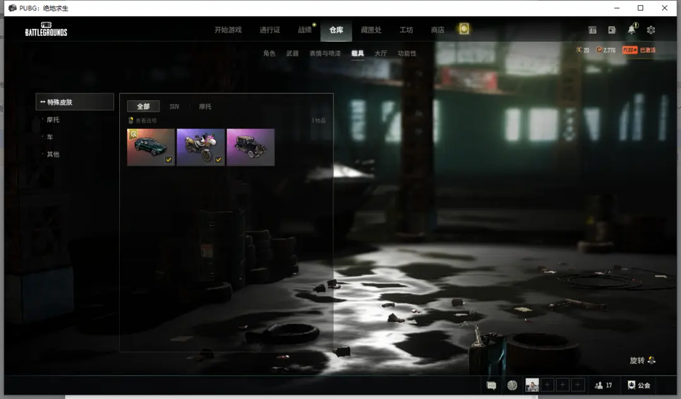Open the 大厅 sub-tab

coord(380,54)
